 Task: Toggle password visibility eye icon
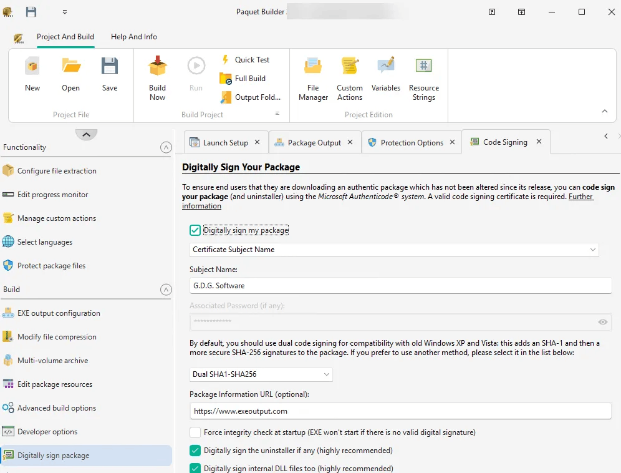coord(603,322)
